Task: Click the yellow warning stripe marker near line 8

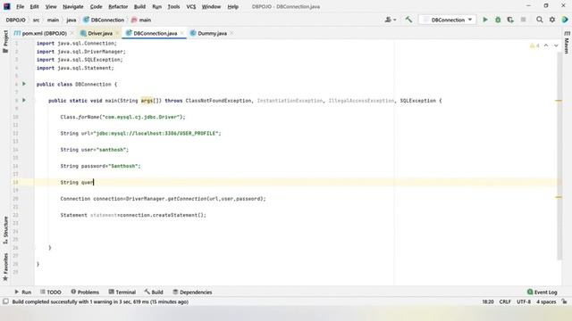Action: click(x=559, y=101)
